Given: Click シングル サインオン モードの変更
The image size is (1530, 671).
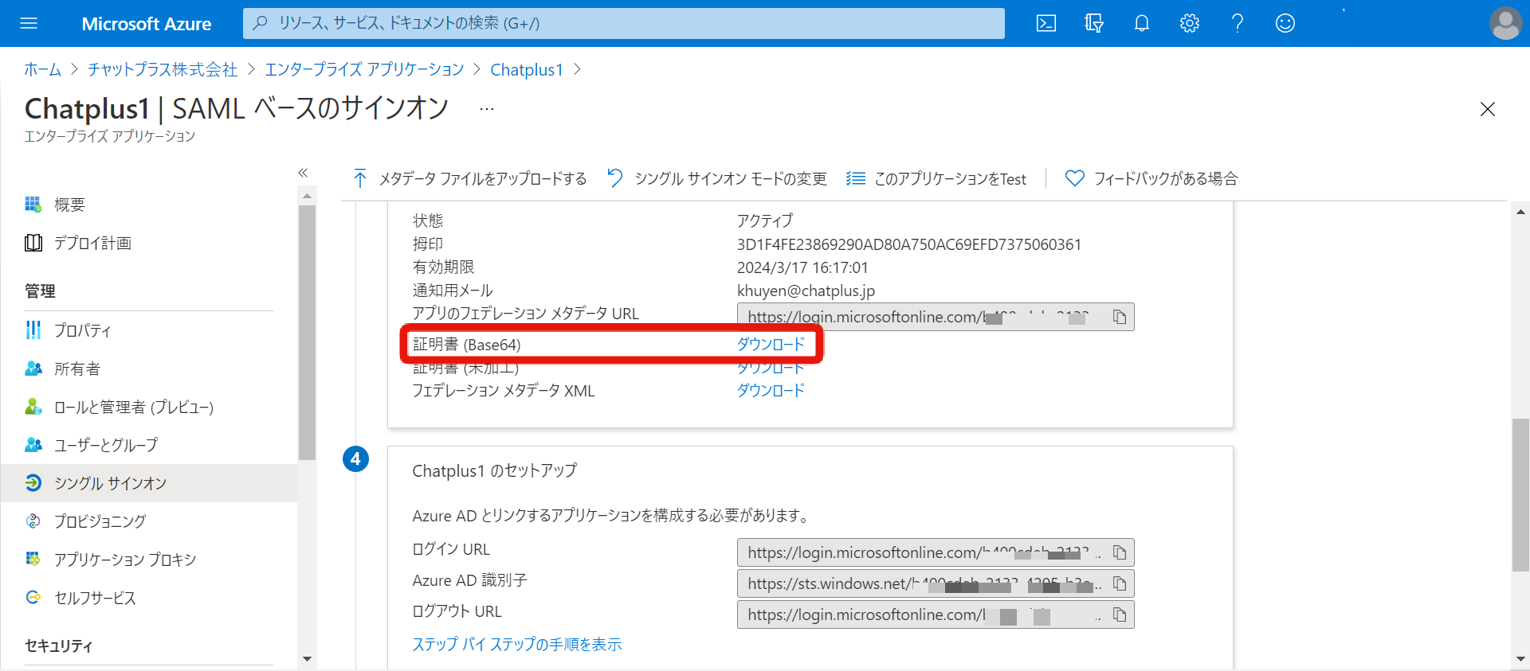Looking at the screenshot, I should pos(716,178).
